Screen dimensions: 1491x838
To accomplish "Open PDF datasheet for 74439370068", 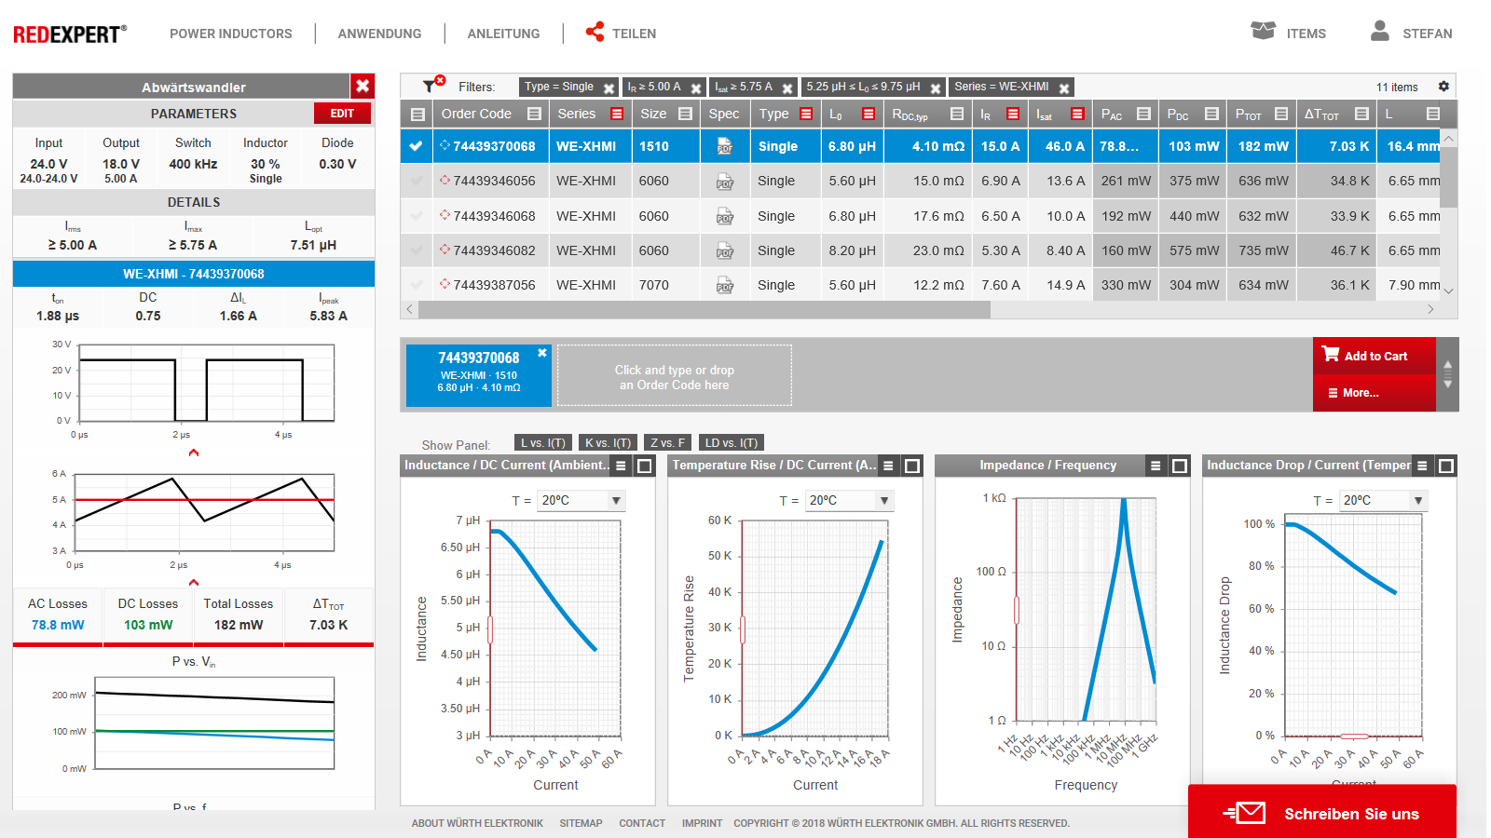I will click(x=724, y=146).
